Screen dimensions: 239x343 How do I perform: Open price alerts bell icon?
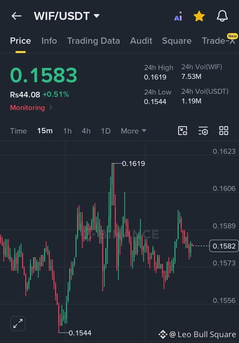[222, 16]
